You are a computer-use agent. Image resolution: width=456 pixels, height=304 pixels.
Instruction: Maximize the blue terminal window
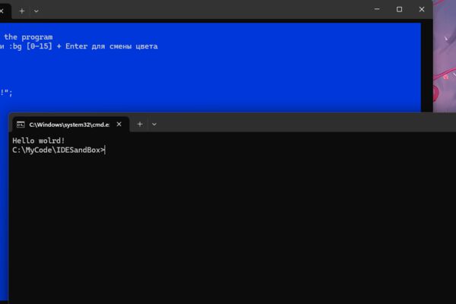click(399, 9)
